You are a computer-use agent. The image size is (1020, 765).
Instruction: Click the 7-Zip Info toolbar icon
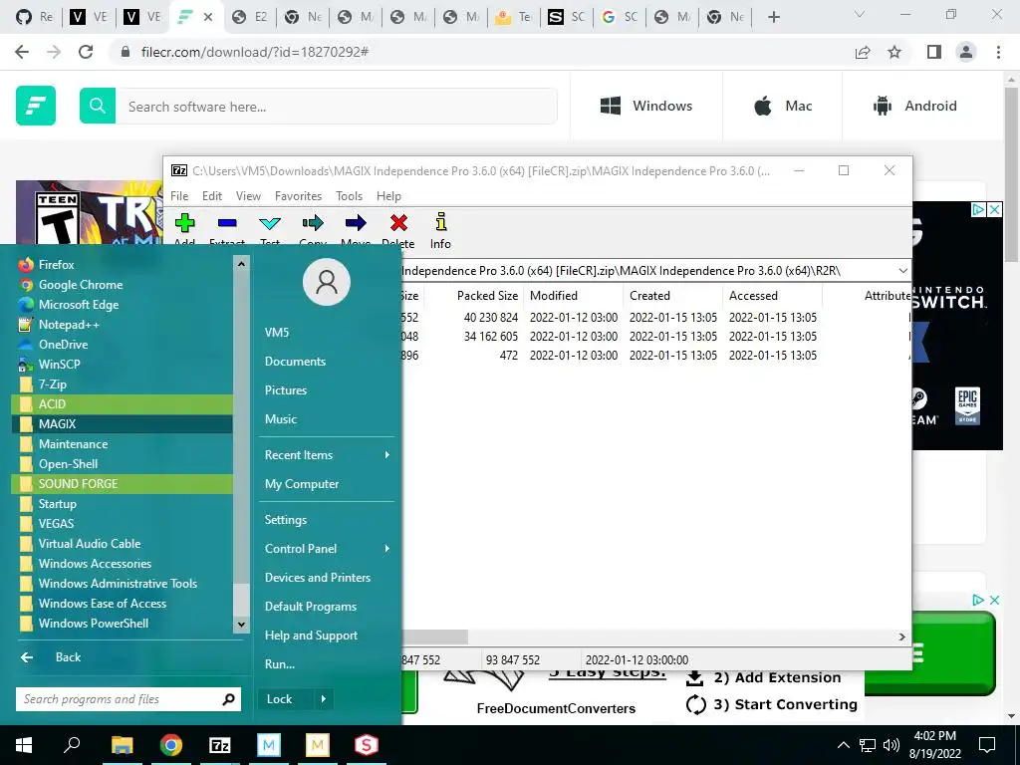(x=441, y=222)
